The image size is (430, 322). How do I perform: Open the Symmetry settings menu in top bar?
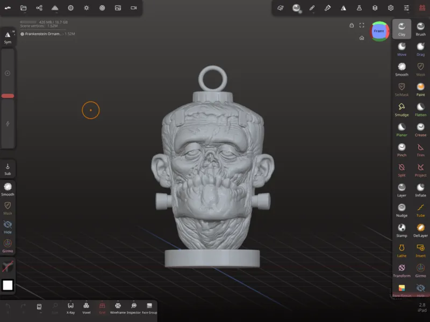[x=343, y=8]
